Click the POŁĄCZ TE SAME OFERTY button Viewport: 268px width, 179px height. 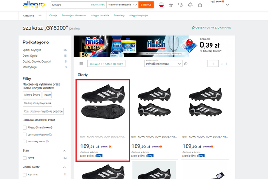pos(106,64)
